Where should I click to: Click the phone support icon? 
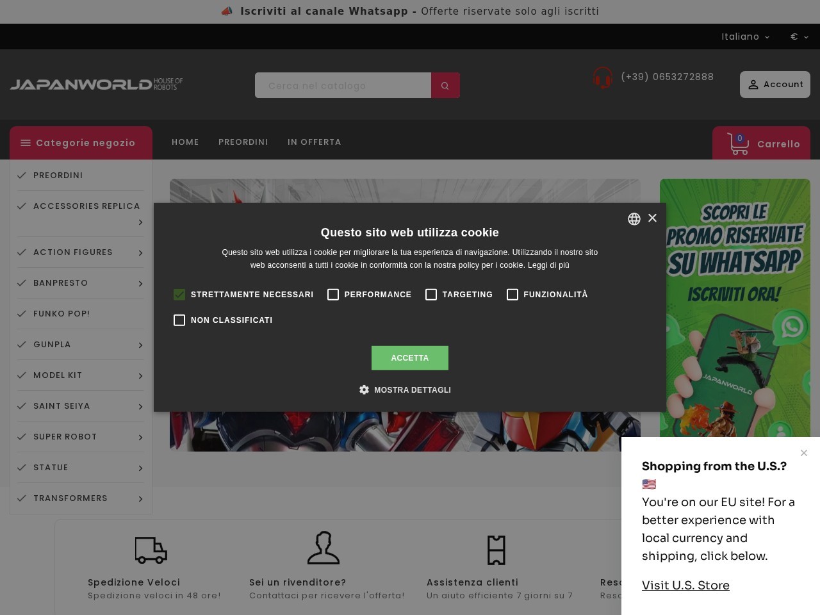click(603, 78)
